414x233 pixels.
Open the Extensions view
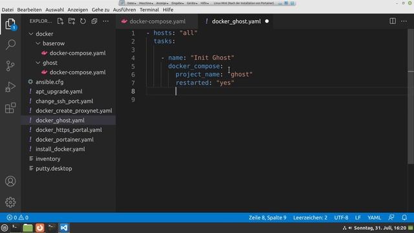(x=10, y=108)
